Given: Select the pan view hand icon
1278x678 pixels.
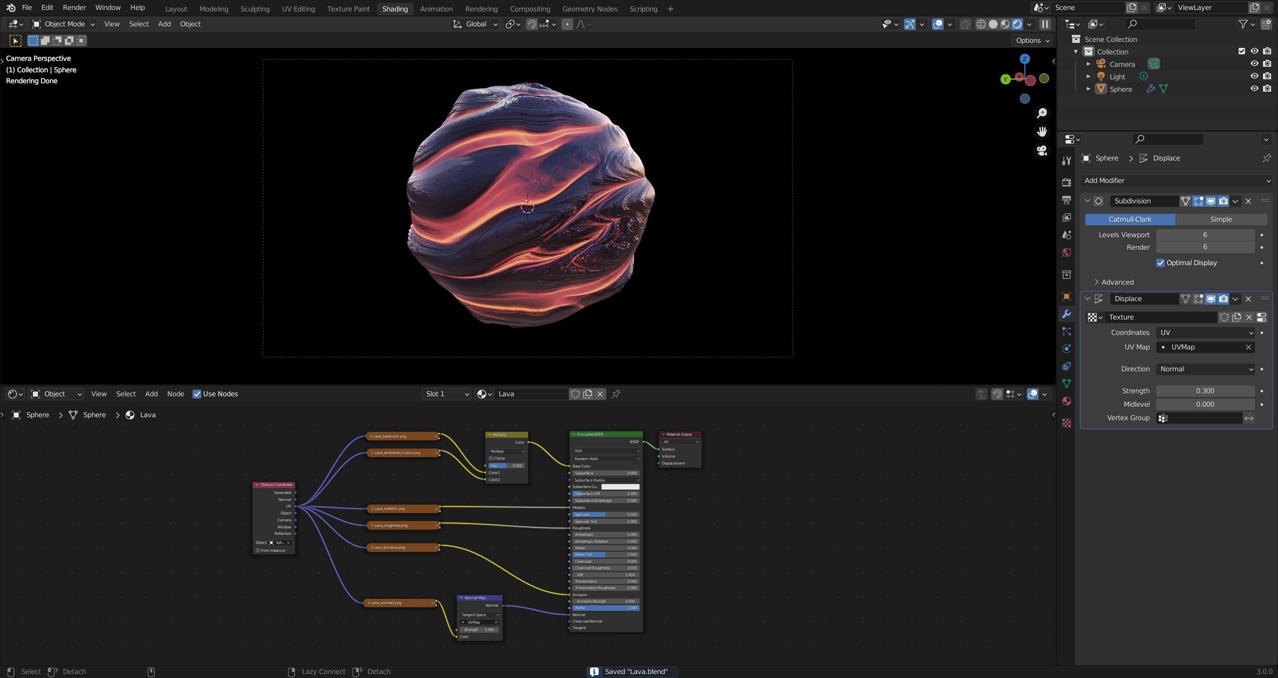Looking at the screenshot, I should (x=1042, y=132).
